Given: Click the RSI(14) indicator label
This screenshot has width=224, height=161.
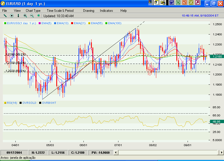Looking at the screenshot, I should coord(12,103).
